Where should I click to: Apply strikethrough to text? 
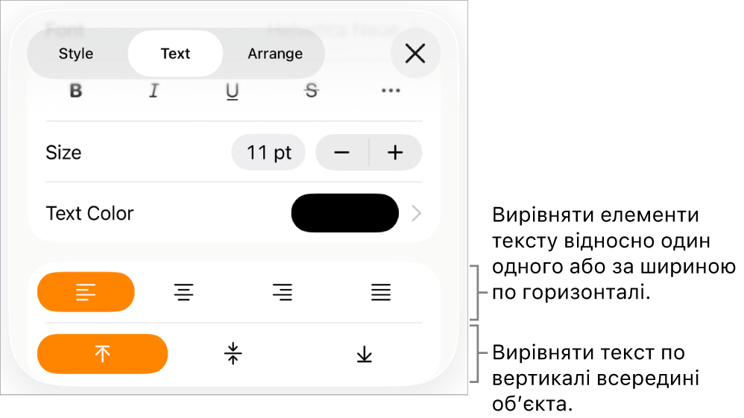point(312,91)
